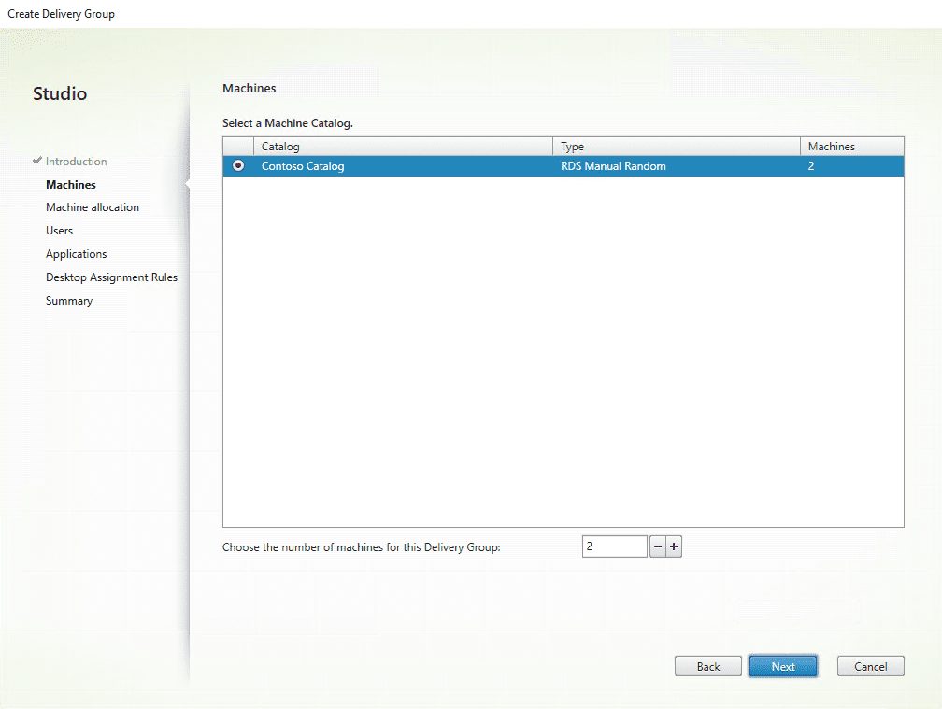The width and height of the screenshot is (942, 709).
Task: Cancel the Create Delivery Group wizard
Action: coord(871,666)
